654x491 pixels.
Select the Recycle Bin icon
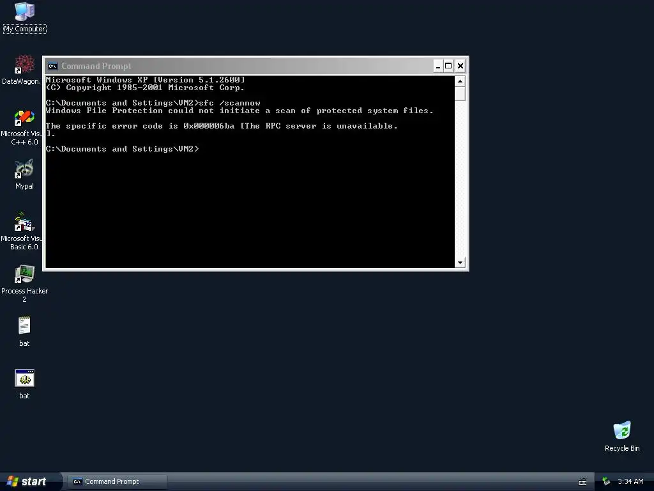click(622, 436)
